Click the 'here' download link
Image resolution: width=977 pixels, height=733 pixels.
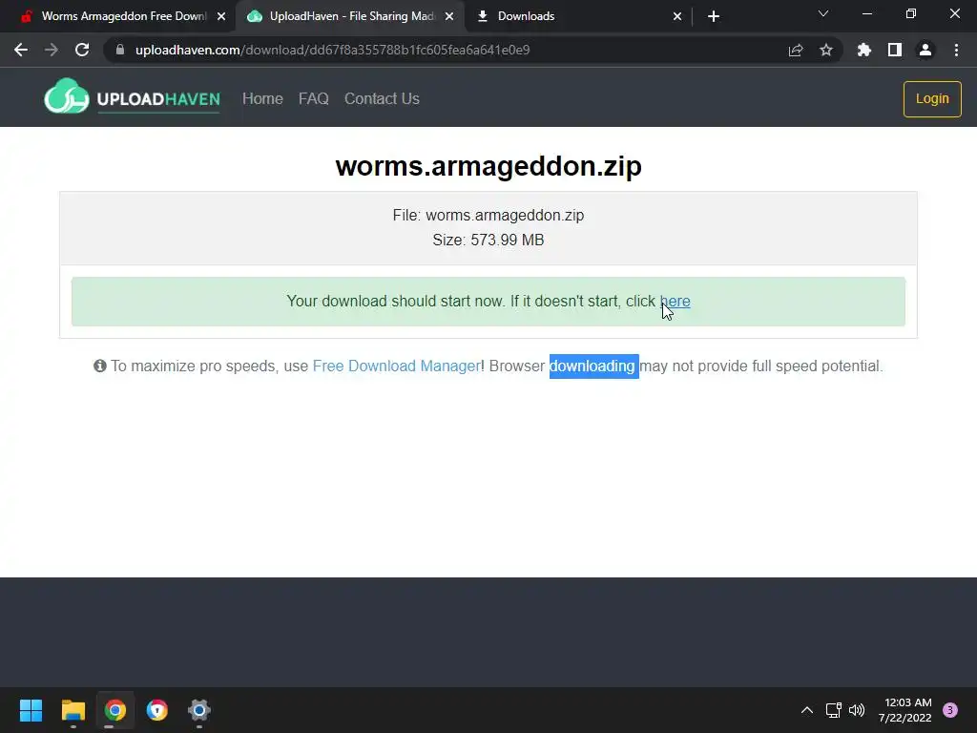tap(675, 301)
